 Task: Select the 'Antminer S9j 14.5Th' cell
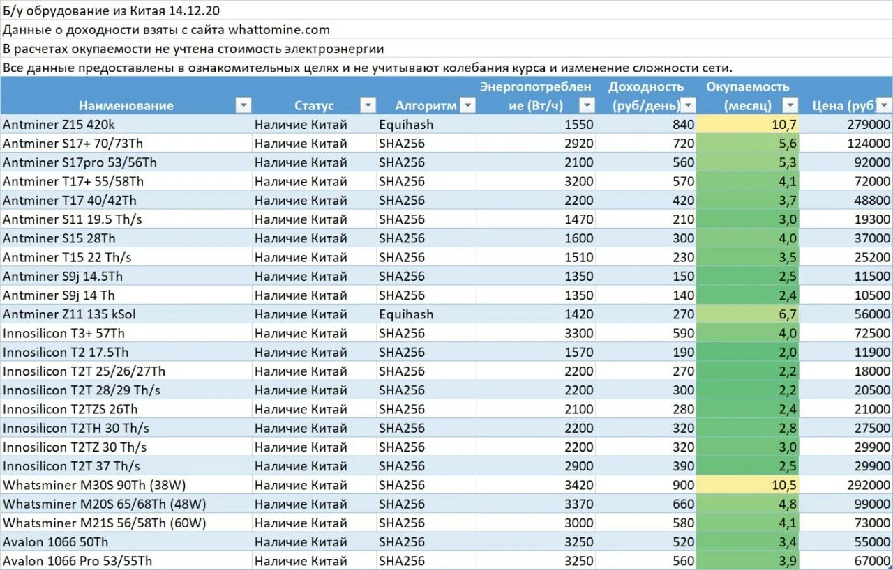coord(126,276)
